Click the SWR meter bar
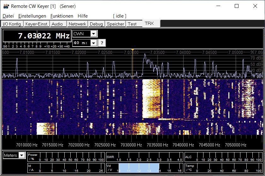 pyautogui.click(x=144, y=157)
